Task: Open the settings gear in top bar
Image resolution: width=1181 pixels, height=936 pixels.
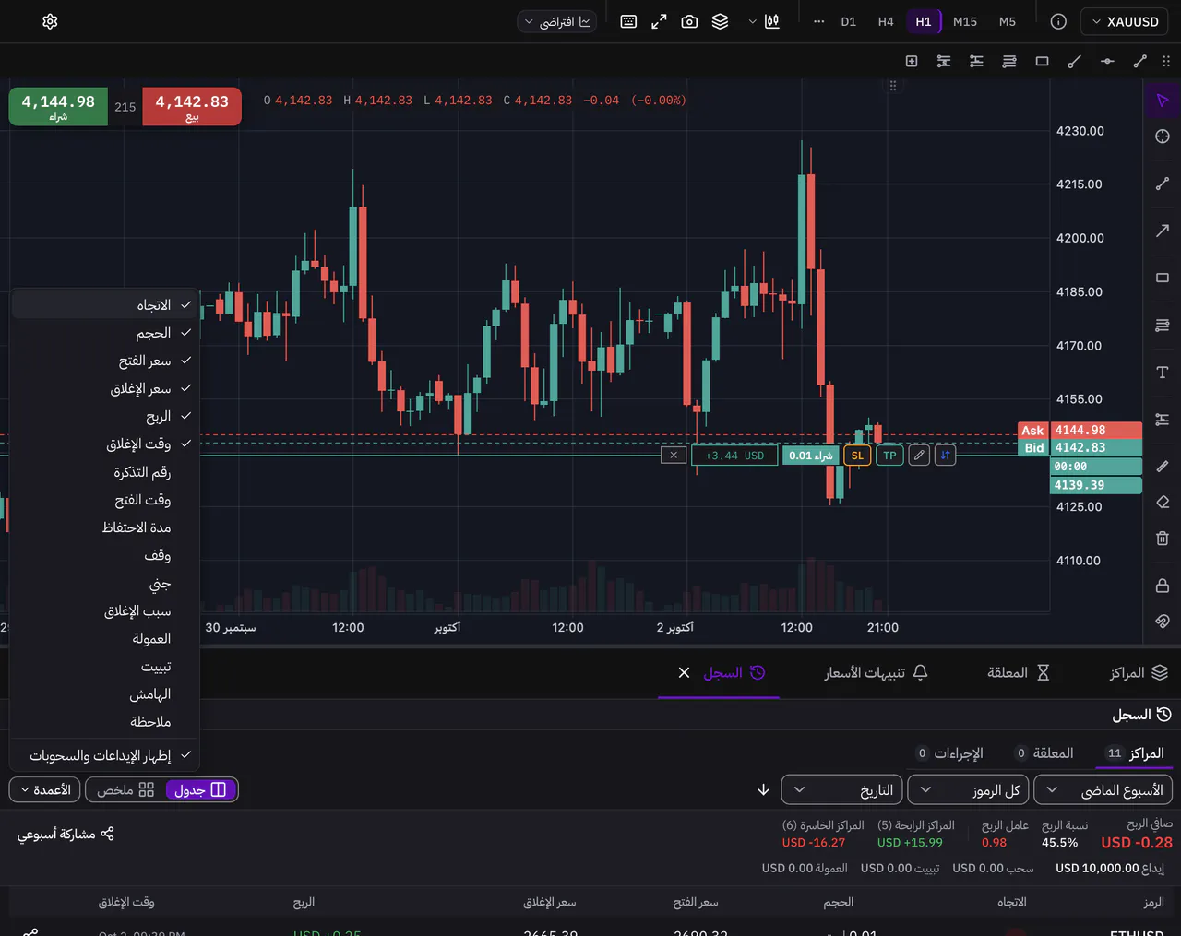Action: pyautogui.click(x=50, y=21)
